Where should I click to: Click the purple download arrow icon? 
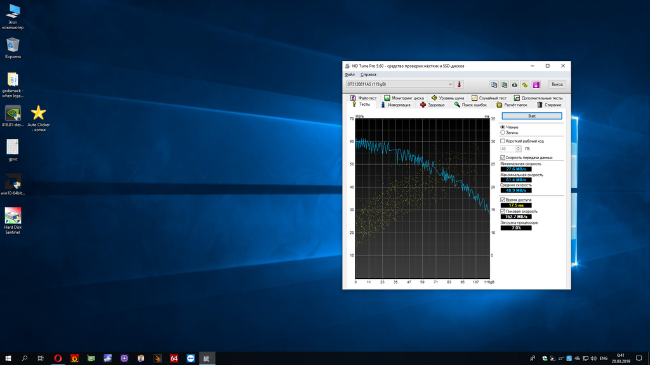(x=536, y=84)
